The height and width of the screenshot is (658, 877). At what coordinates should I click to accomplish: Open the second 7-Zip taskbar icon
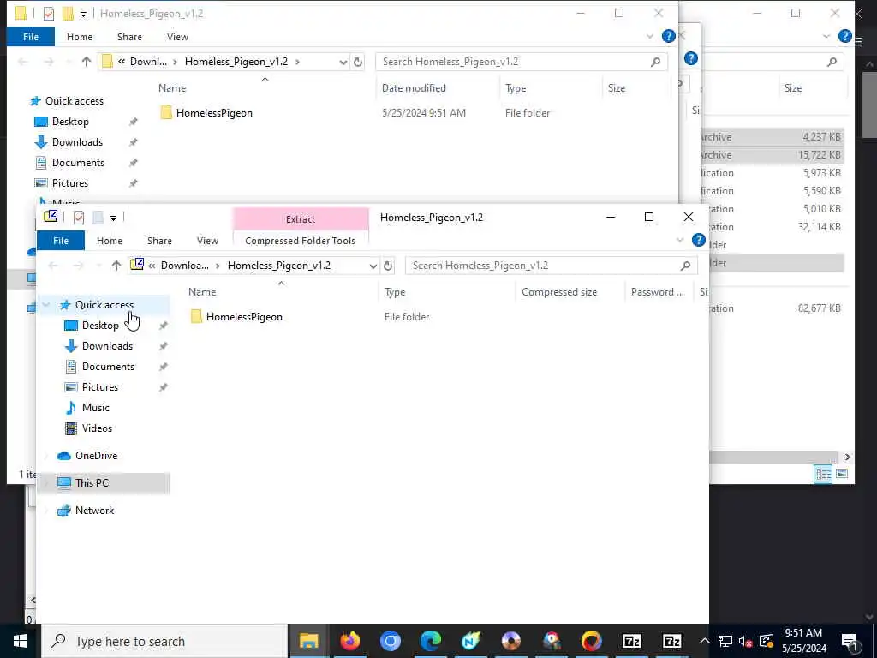(x=671, y=641)
